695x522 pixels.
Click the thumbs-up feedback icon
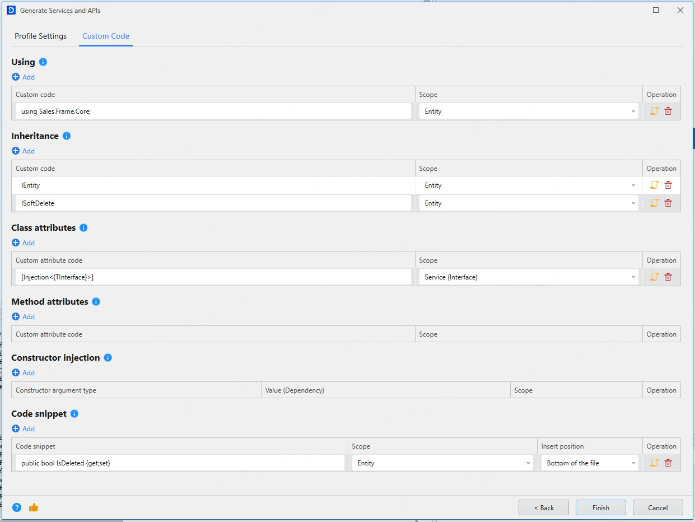[x=34, y=507]
